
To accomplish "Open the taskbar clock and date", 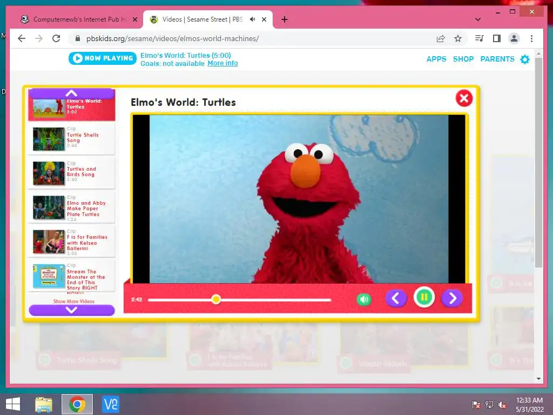I will (529, 405).
